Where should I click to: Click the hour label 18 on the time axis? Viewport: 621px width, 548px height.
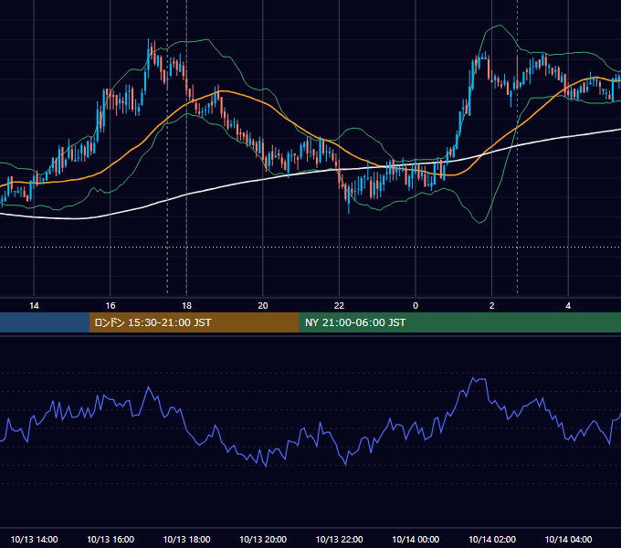tap(186, 306)
